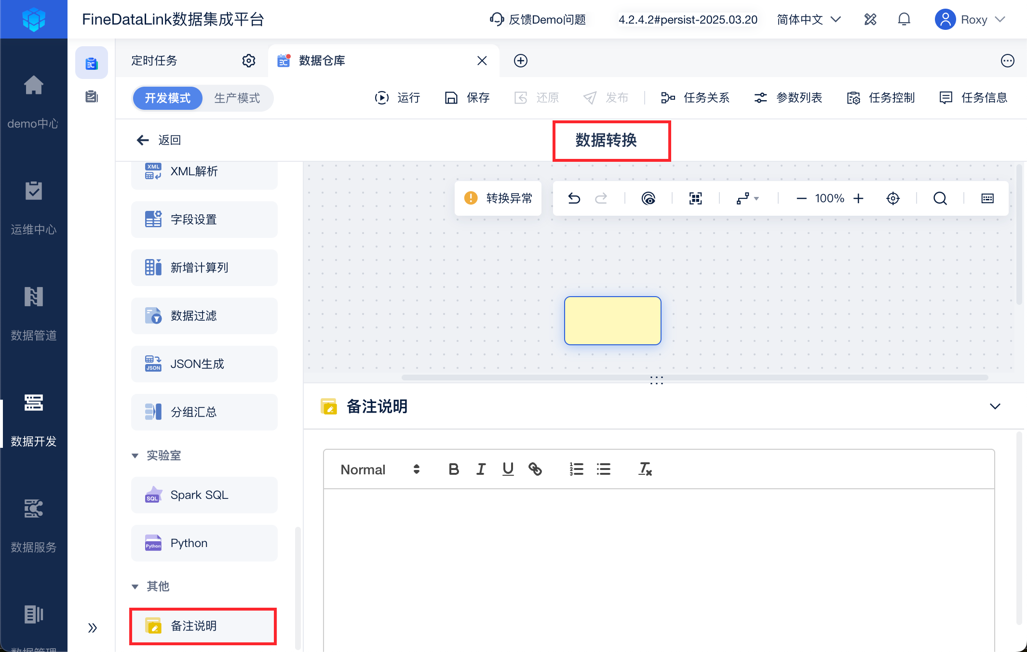Select the Spark SQL operator

point(204,495)
